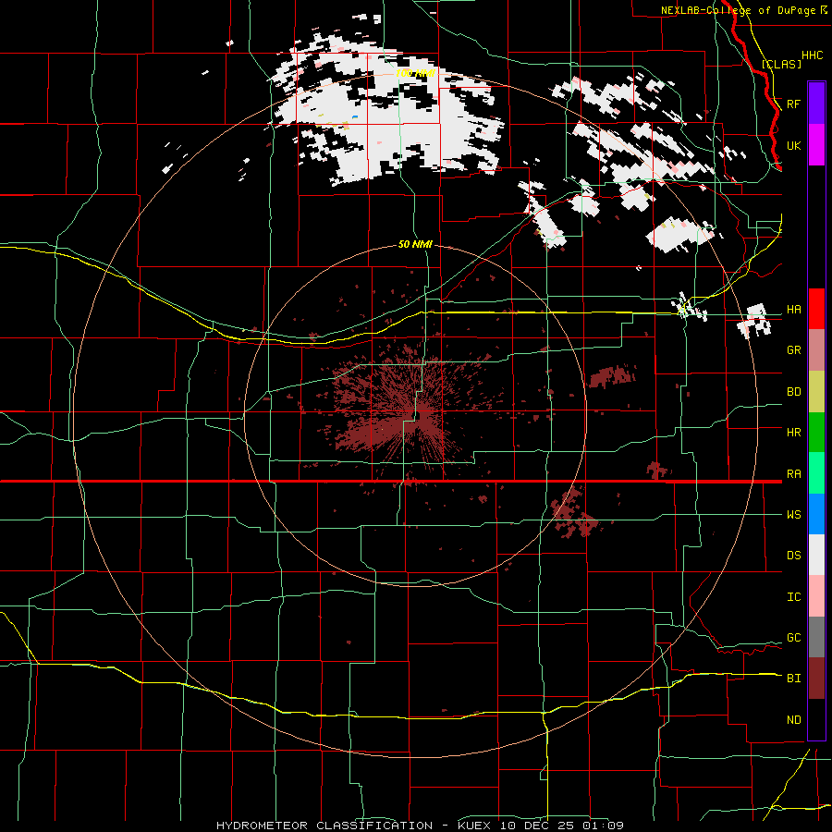Click the gray GC legend swatch
This screenshot has height=832, width=832.
pos(816,637)
